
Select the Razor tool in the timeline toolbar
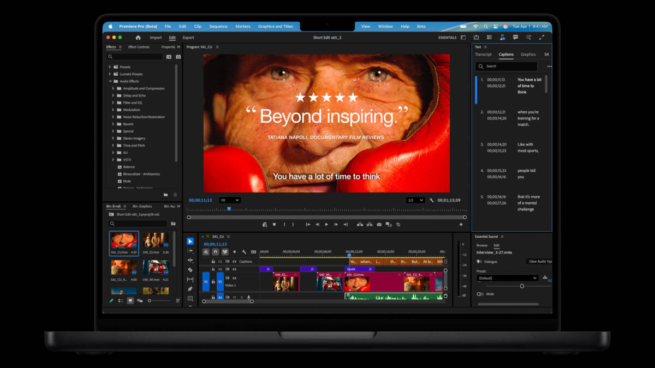(190, 270)
